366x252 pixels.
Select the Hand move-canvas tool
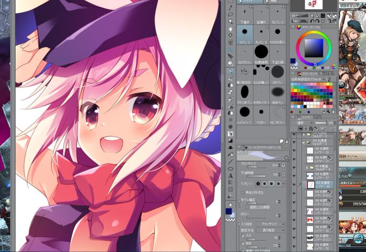click(230, 29)
